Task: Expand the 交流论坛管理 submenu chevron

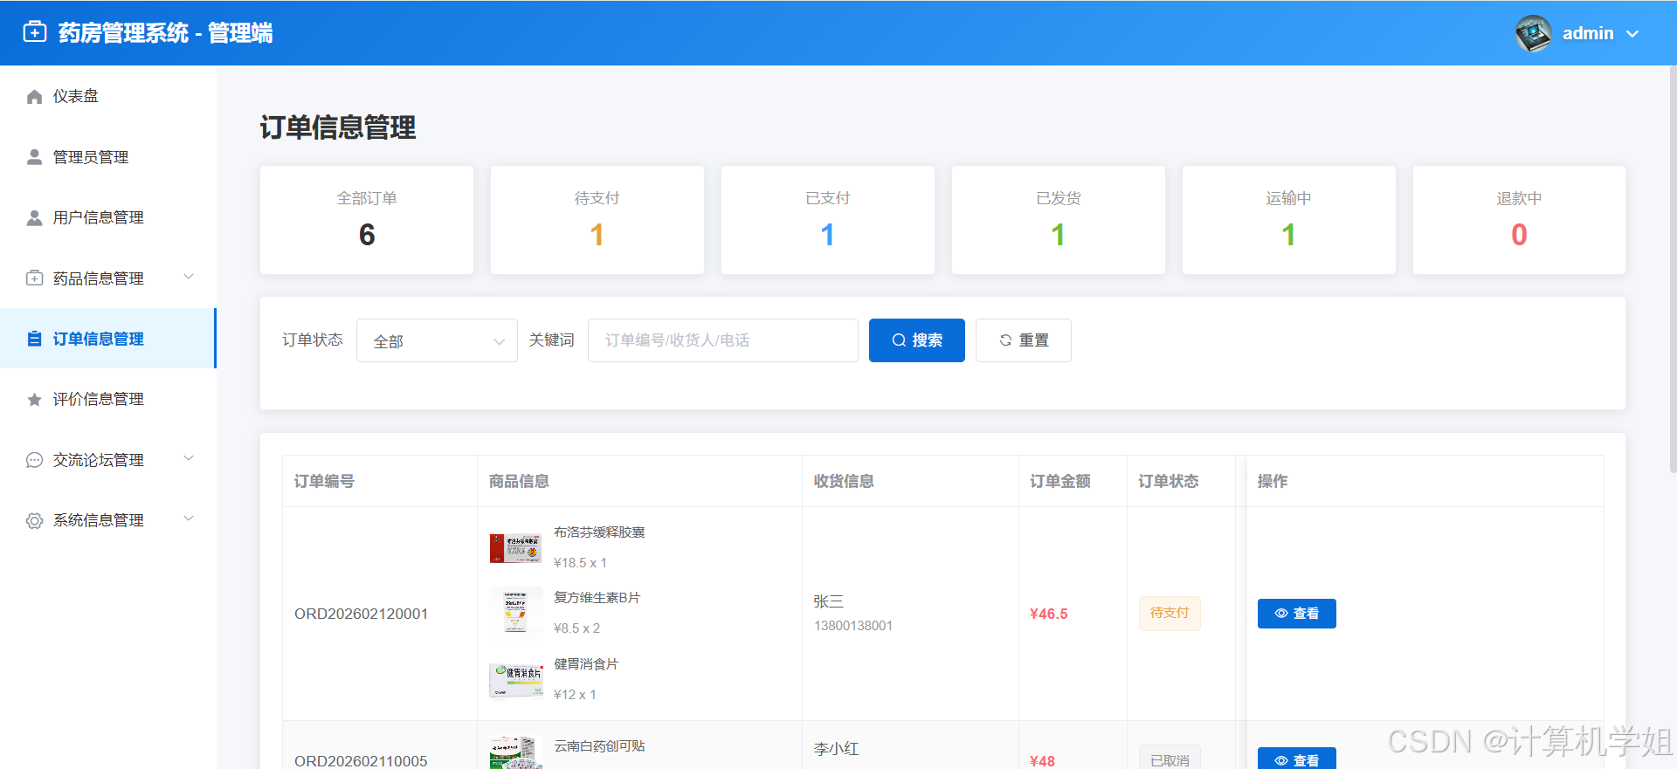Action: click(x=188, y=458)
